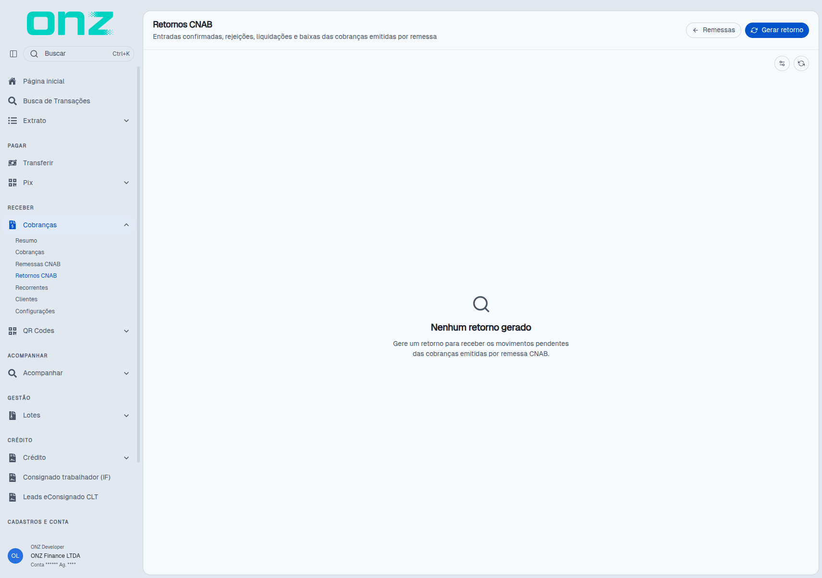Screen dimensions: 822x578
Task: Toggle the sidebar collapse icon
Action: click(x=13, y=54)
